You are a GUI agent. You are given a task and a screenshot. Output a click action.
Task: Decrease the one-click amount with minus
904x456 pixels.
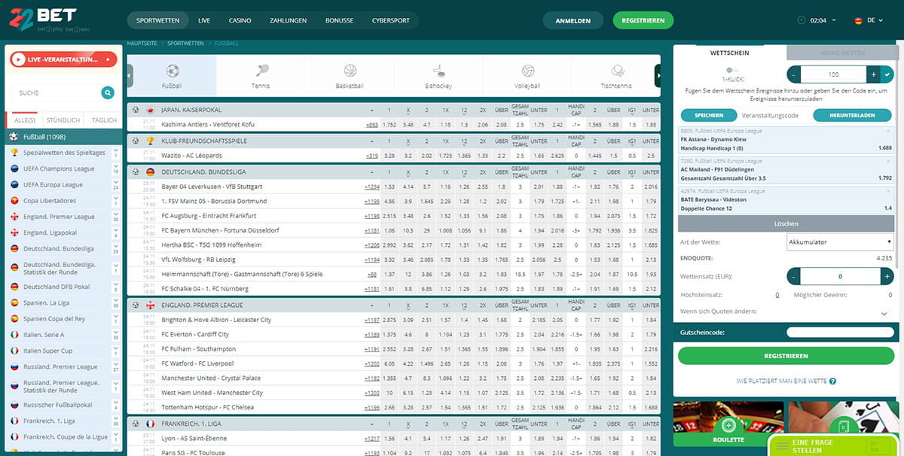[793, 74]
